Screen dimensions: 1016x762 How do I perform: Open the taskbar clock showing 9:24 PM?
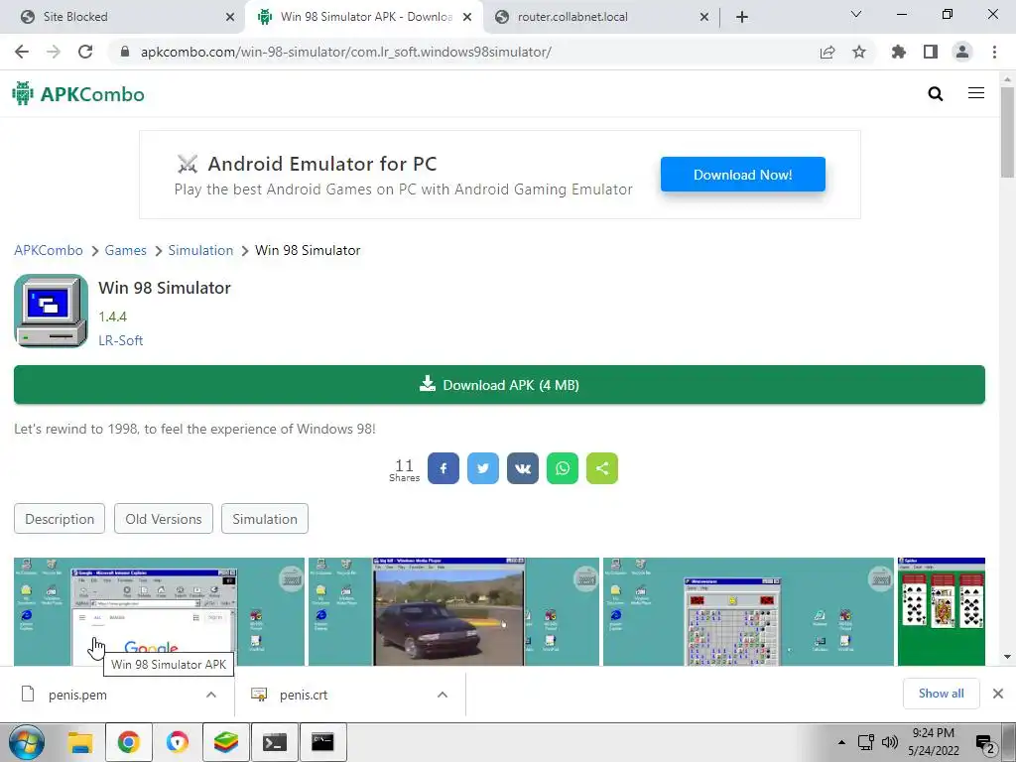[933, 742]
